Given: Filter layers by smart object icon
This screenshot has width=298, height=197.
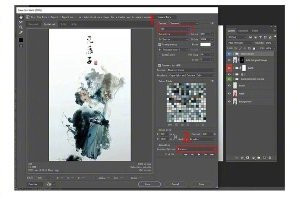Looking at the screenshot, I should pyautogui.click(x=270, y=37).
